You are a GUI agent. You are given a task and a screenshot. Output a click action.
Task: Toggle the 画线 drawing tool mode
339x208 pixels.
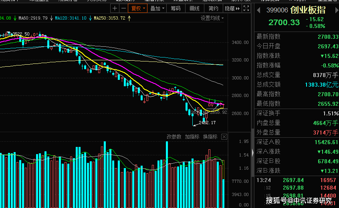click(x=195, y=8)
